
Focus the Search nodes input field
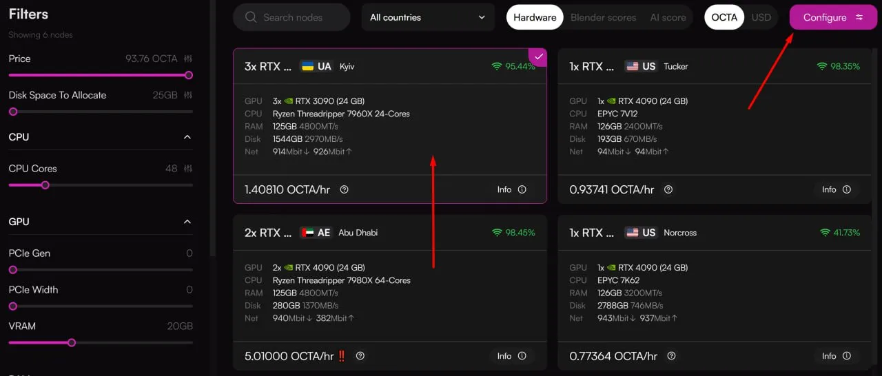coord(291,17)
